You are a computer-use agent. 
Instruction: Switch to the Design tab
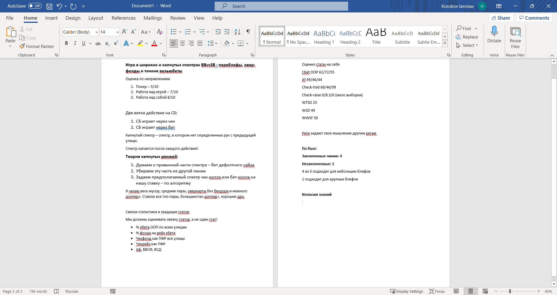coord(73,18)
